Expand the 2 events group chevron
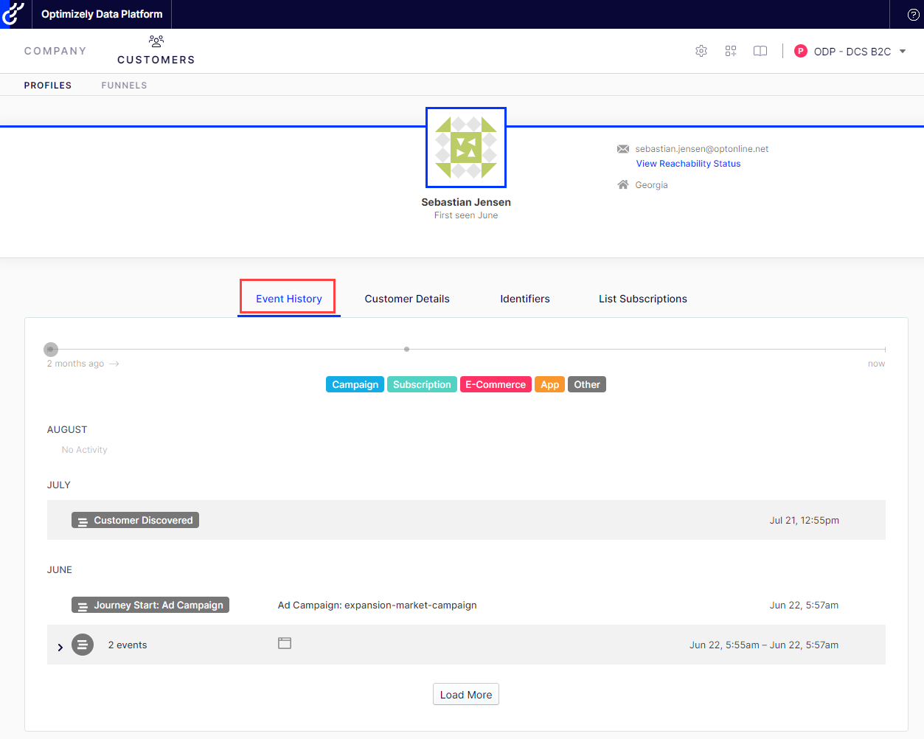Viewport: 924px width, 739px height. (x=60, y=647)
